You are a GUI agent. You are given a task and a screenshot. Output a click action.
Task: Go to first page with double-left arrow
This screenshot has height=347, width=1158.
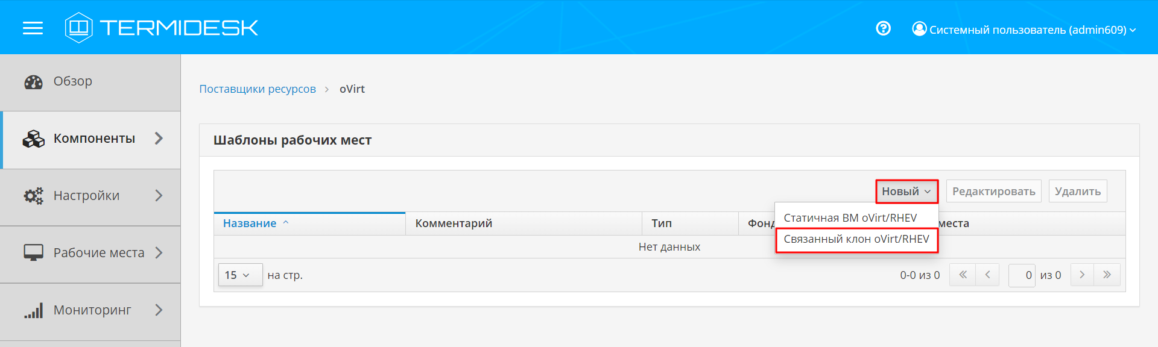[x=963, y=275]
